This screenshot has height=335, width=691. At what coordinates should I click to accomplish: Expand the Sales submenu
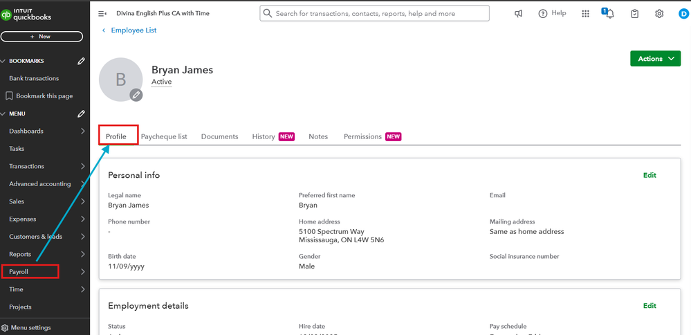pyautogui.click(x=83, y=201)
